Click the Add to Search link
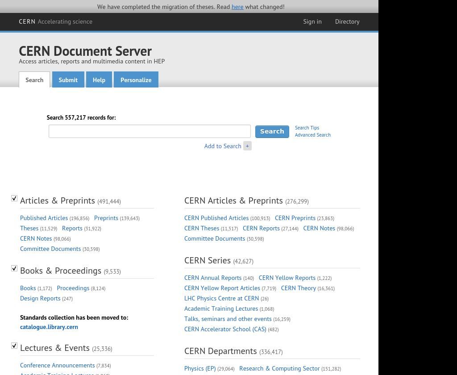This screenshot has width=457, height=375. click(223, 146)
